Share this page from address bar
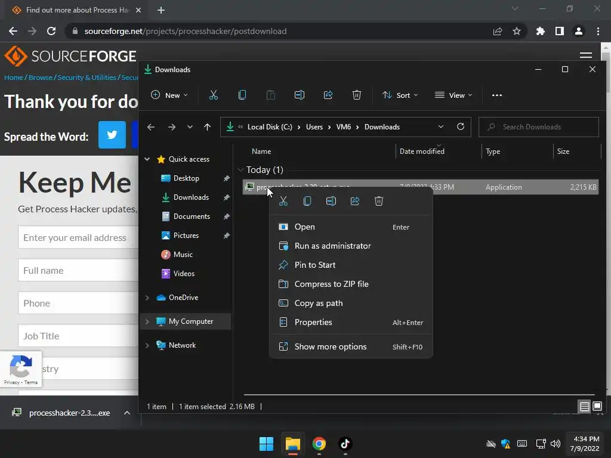611x458 pixels. pyautogui.click(x=498, y=31)
